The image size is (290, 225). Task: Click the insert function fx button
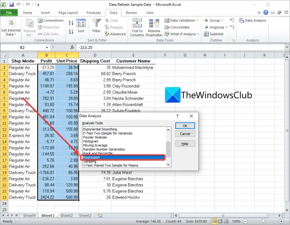(72, 47)
